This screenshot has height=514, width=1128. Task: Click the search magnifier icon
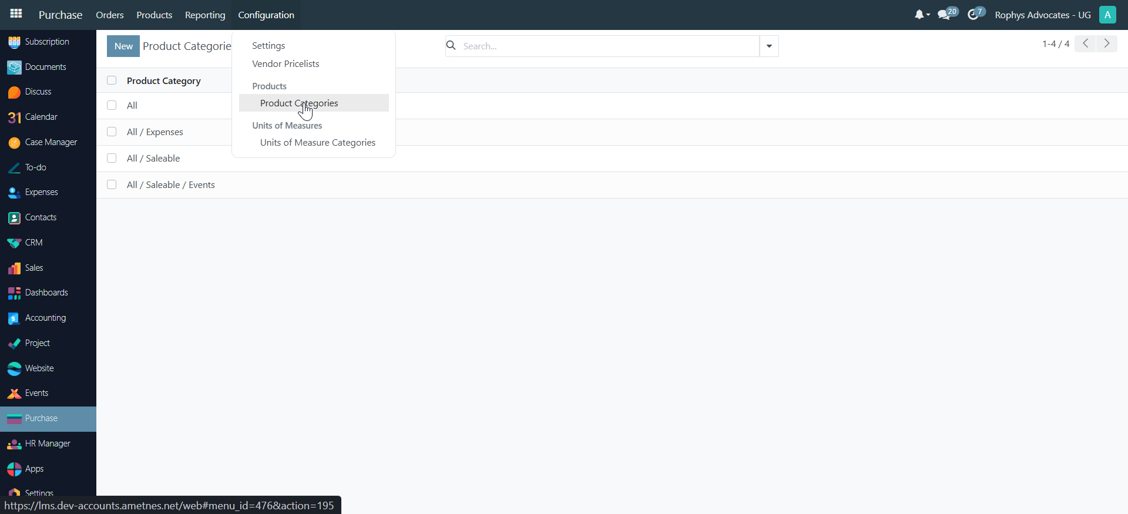[x=451, y=45]
